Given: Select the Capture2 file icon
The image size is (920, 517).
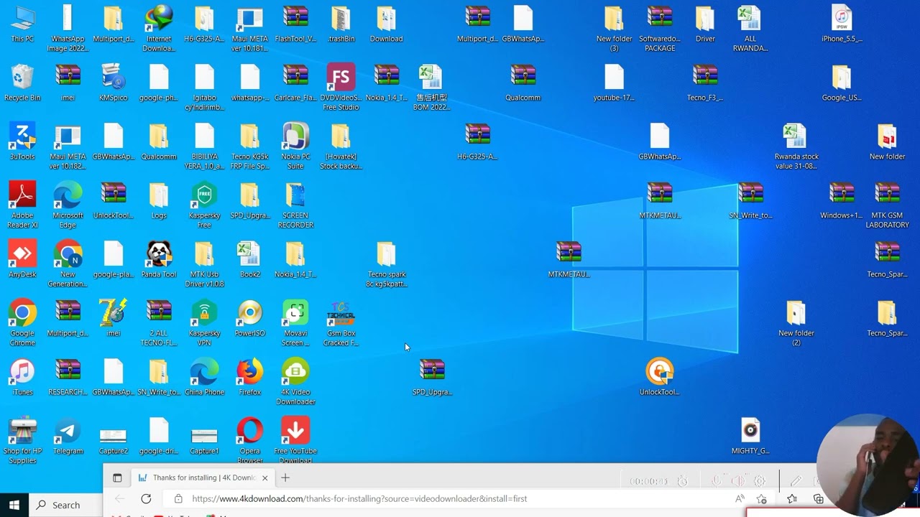Looking at the screenshot, I should click(x=114, y=440).
